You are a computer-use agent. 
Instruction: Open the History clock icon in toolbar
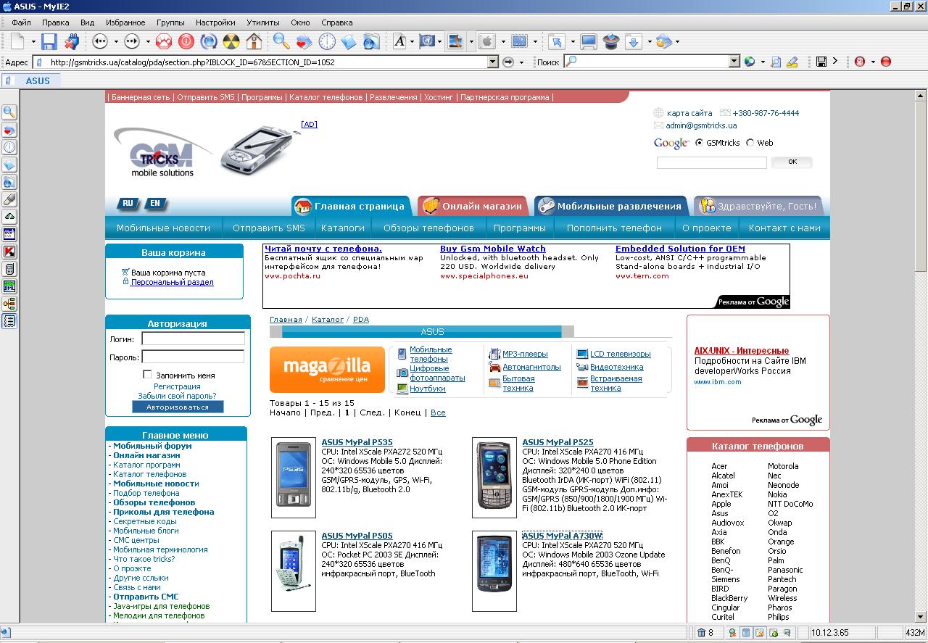pyautogui.click(x=327, y=41)
